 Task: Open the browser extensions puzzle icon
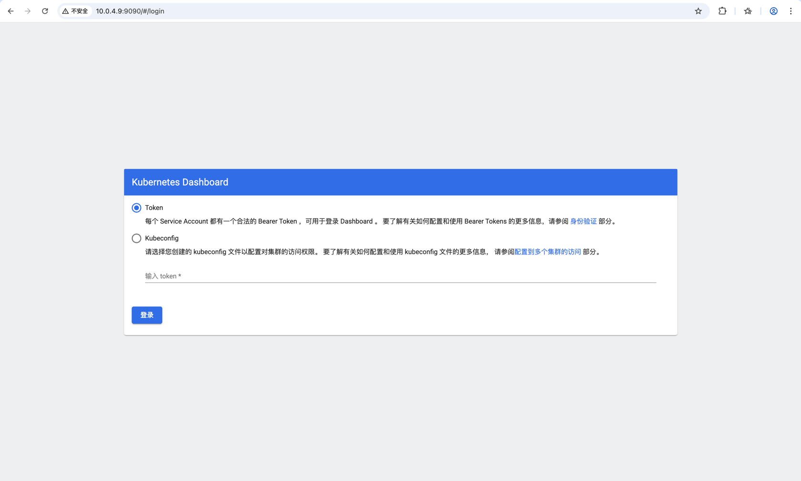[722, 10]
